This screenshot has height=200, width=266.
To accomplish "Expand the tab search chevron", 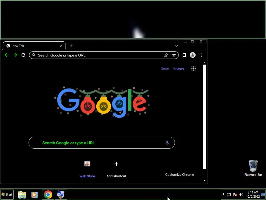I will click(x=177, y=46).
